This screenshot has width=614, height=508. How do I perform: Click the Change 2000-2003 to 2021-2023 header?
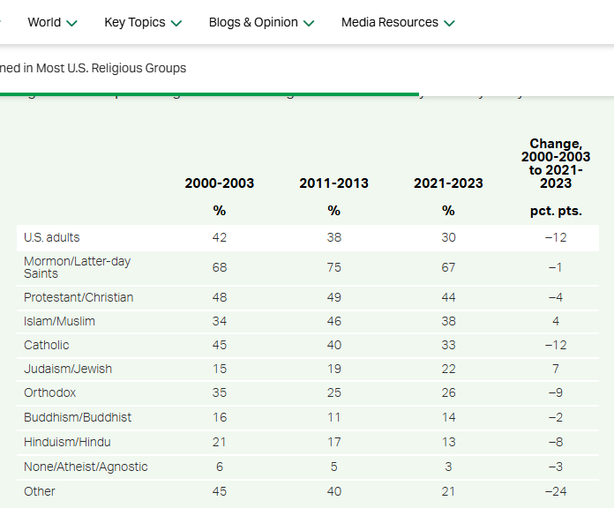coord(556,163)
